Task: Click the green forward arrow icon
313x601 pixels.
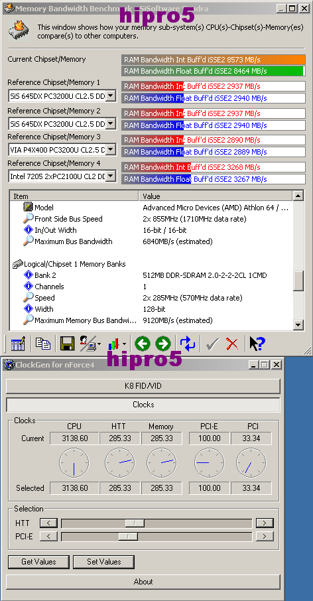Action: pyautogui.click(x=163, y=344)
